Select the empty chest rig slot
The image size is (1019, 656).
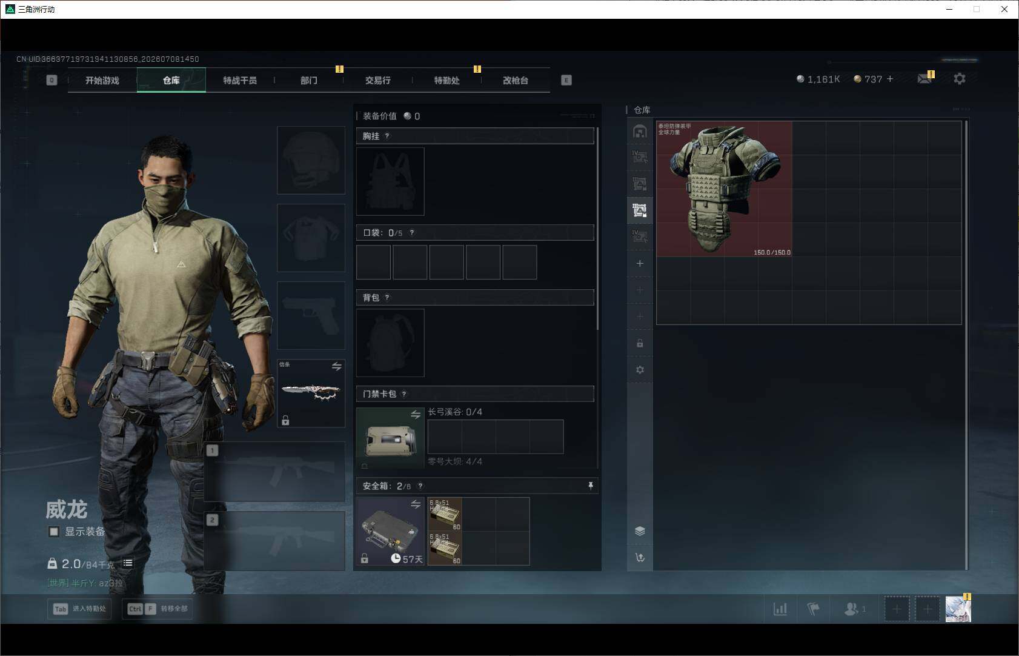pyautogui.click(x=390, y=181)
